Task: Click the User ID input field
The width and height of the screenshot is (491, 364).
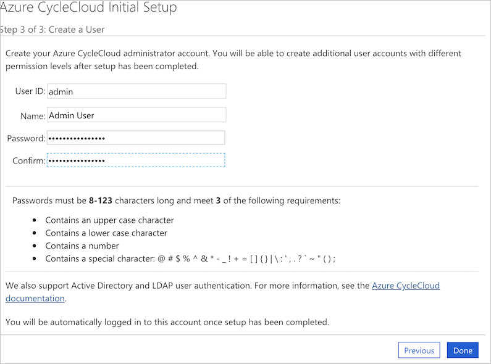Action: coord(136,91)
